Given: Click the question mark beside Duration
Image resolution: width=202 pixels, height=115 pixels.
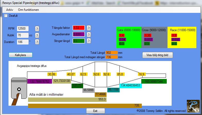Looking at the screenshot, I should click(x=37, y=42).
